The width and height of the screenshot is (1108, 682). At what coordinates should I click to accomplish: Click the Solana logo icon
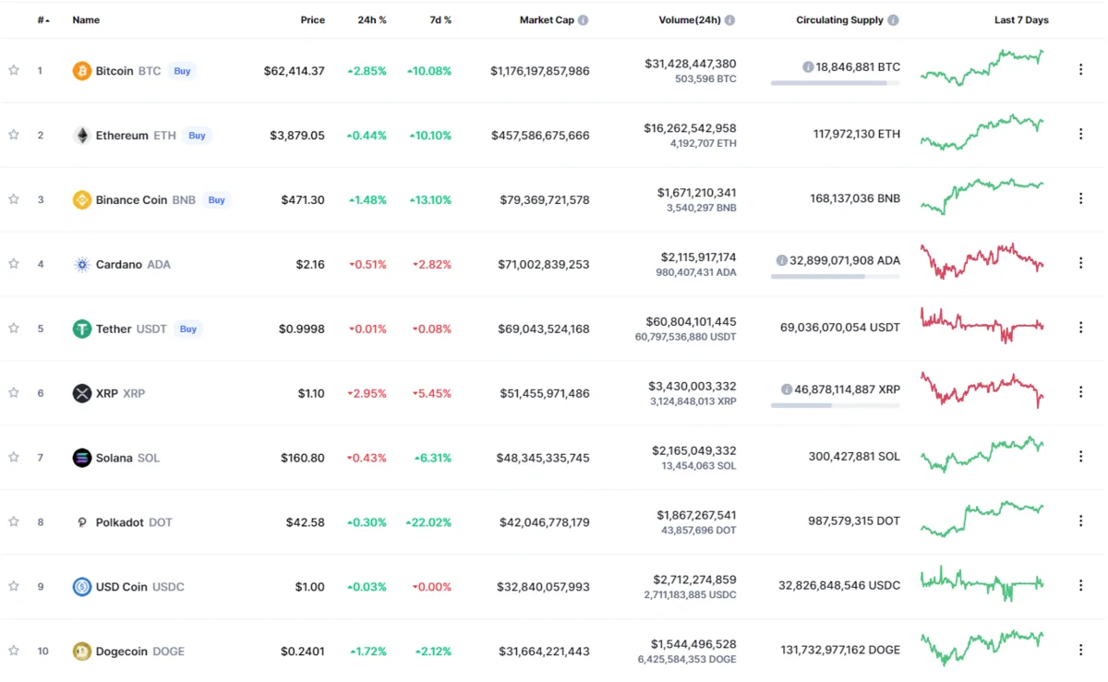(x=82, y=458)
